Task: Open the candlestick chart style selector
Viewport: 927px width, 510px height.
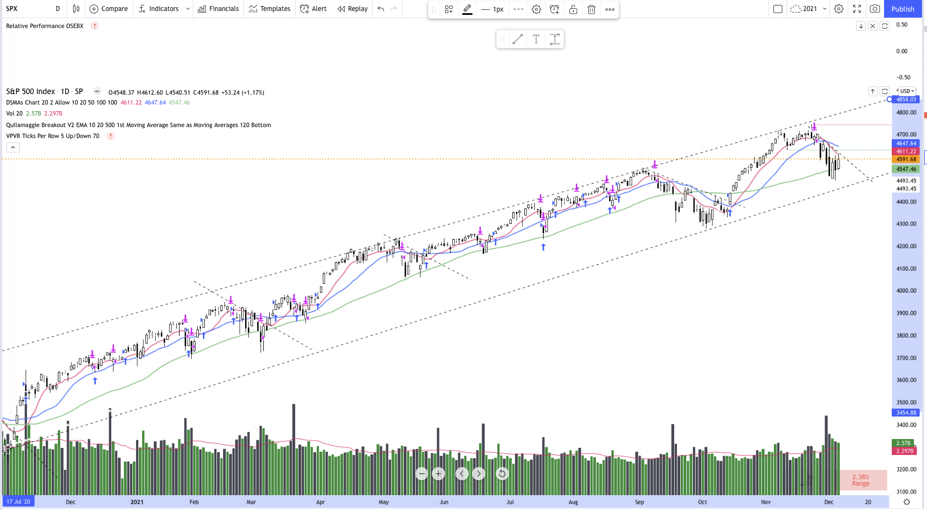Action: pos(76,9)
